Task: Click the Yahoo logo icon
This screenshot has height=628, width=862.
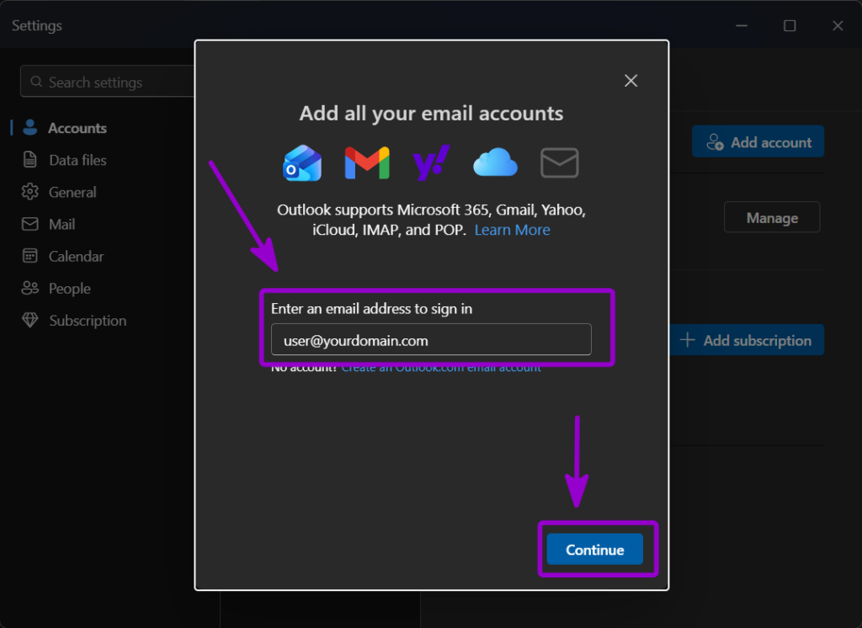Action: (x=432, y=162)
